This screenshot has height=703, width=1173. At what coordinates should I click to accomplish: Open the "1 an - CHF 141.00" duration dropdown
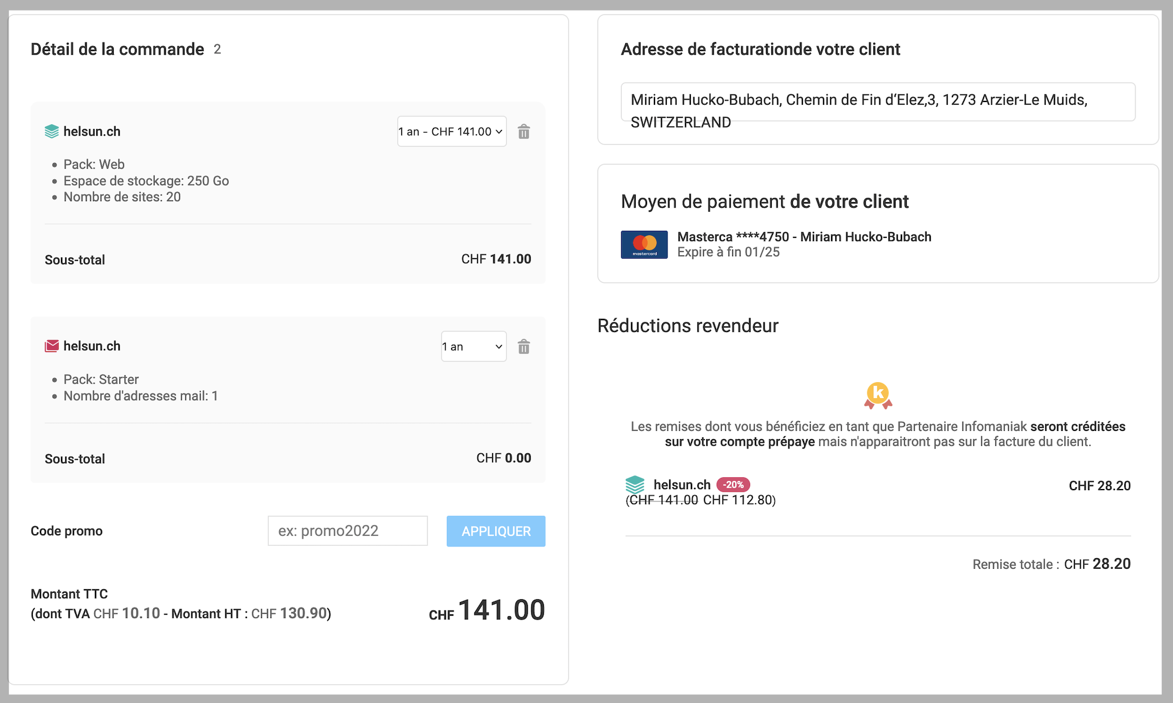point(452,132)
